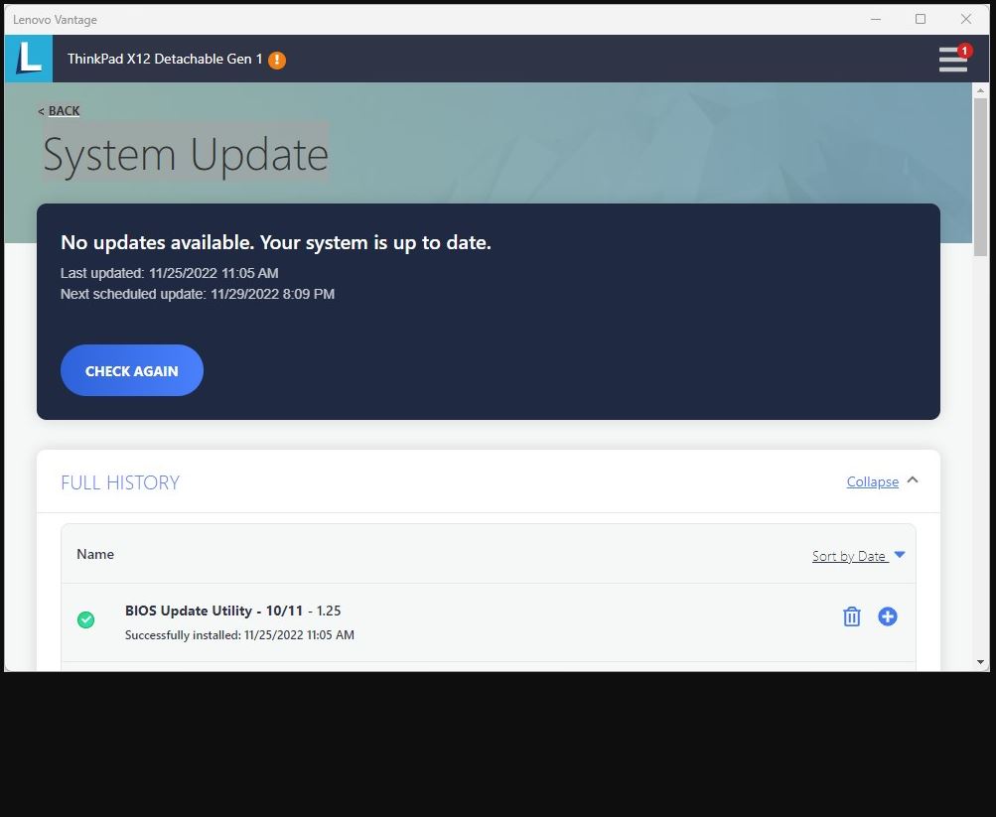The width and height of the screenshot is (996, 817).
Task: Click 'Next scheduled update: 11/29/2022 8:09 PM' text
Action: [x=198, y=294]
